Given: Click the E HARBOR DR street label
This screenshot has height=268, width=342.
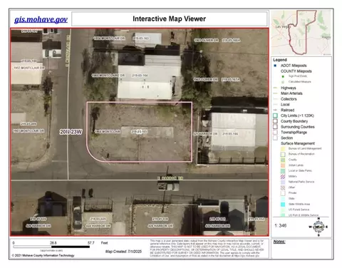Looking at the screenshot, I should click(170, 178).
